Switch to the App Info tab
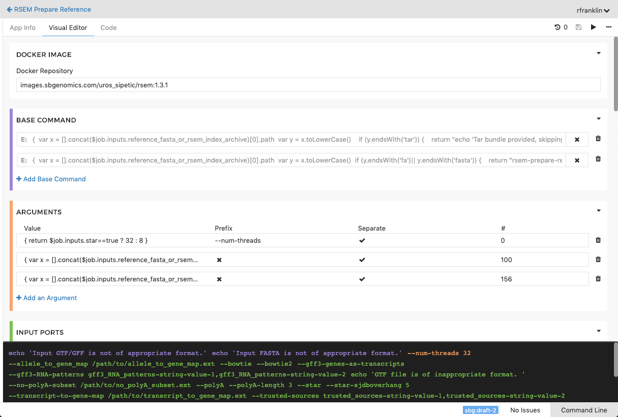Viewport: 618px width, 417px height. click(23, 28)
